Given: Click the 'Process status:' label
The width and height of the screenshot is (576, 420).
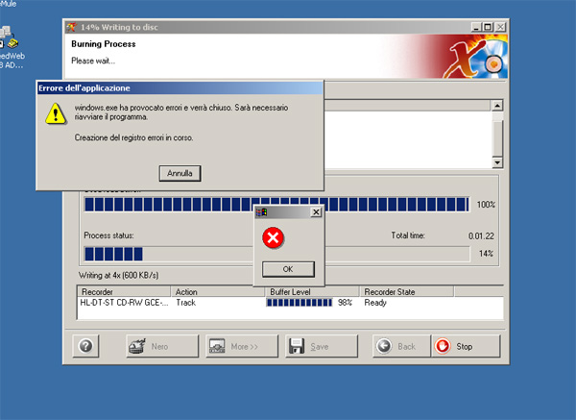Looking at the screenshot, I should 108,235.
